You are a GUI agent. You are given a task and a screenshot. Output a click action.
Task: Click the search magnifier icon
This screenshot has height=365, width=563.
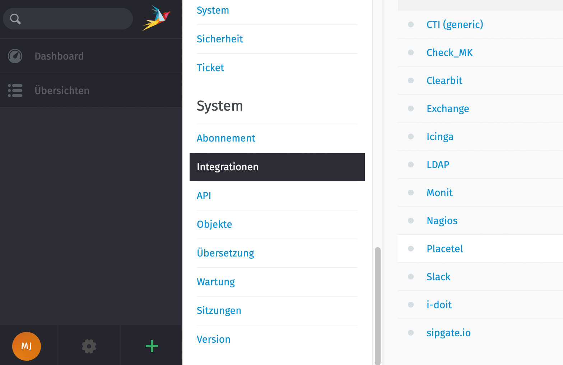(15, 19)
